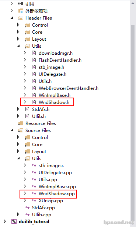136x227 pixels.
Task: Select the StdAfx.cpp file name
Action: [43, 208]
